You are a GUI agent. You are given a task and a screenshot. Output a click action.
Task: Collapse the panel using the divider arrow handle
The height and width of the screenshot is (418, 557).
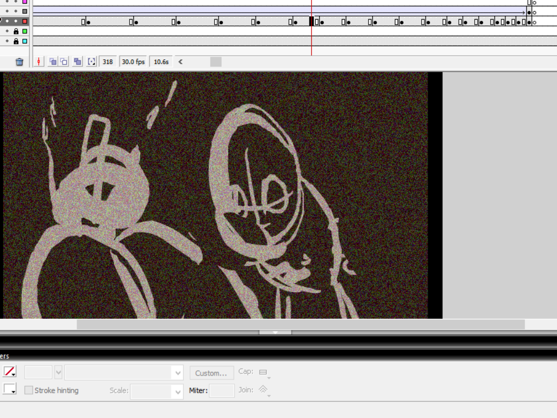click(x=275, y=332)
